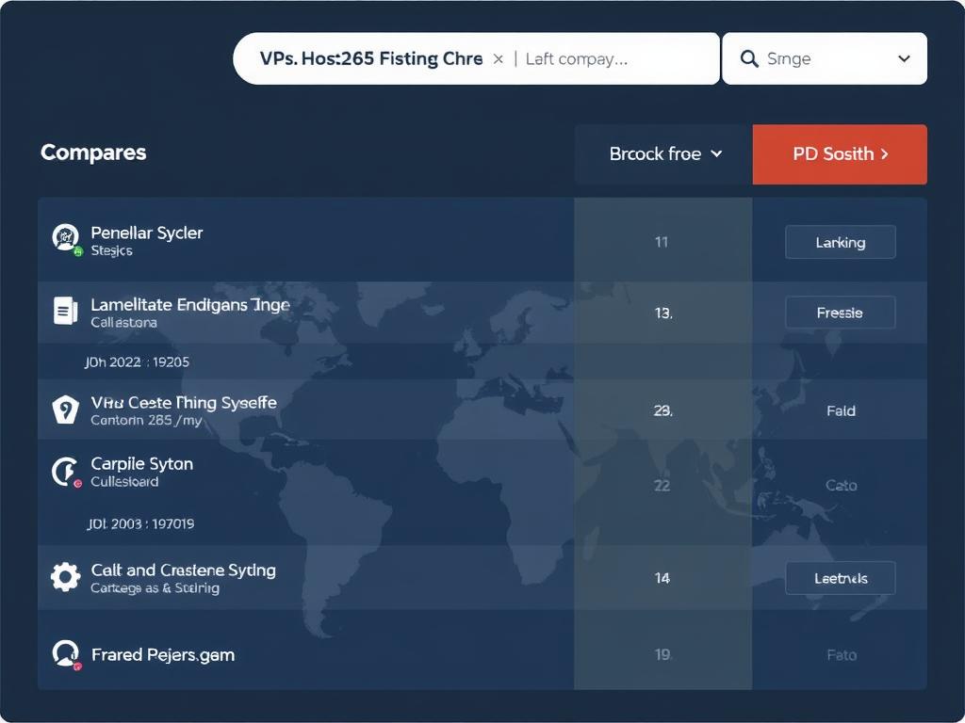Click the Larking button
The image size is (965, 723).
pos(840,242)
